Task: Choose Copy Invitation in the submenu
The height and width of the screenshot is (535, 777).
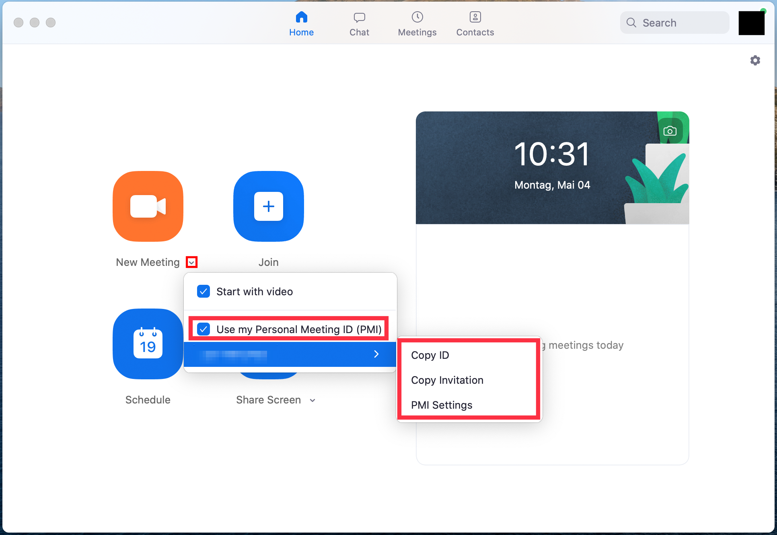Action: pyautogui.click(x=447, y=380)
